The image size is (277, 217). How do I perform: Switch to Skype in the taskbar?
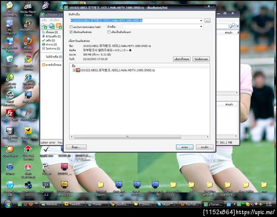[166, 204]
